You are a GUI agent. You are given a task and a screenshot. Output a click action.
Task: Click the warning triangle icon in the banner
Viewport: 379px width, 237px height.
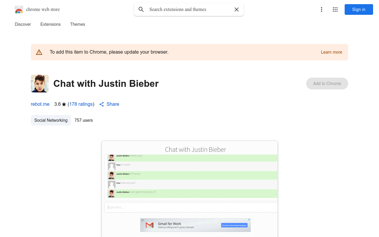pyautogui.click(x=39, y=52)
